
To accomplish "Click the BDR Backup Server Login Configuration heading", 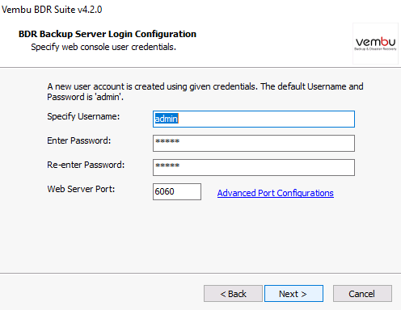I will pos(108,34).
